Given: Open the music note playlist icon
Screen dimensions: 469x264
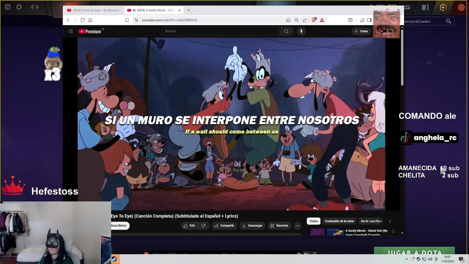Looking at the screenshot, I should click(362, 20).
